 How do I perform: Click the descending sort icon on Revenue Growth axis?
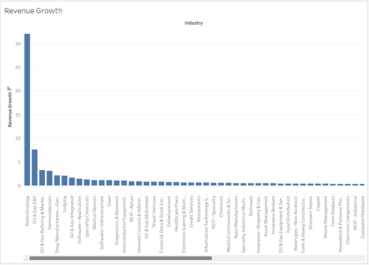click(9, 89)
